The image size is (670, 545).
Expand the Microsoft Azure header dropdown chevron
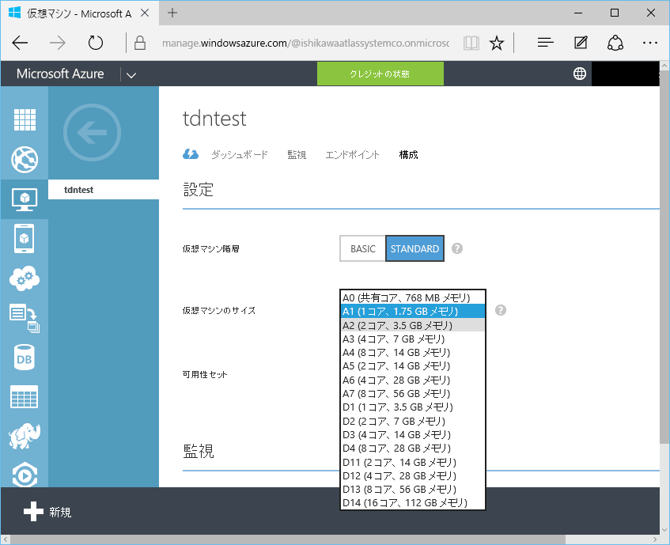point(131,75)
